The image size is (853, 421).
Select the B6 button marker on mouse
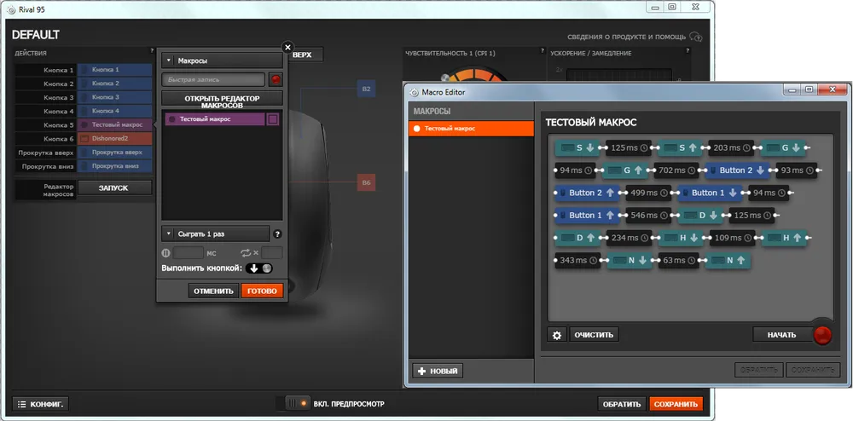point(366,182)
